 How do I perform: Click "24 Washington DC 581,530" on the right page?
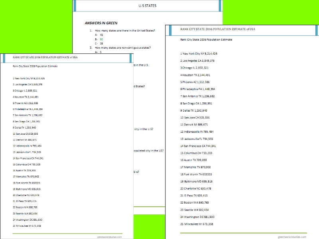click(197, 217)
